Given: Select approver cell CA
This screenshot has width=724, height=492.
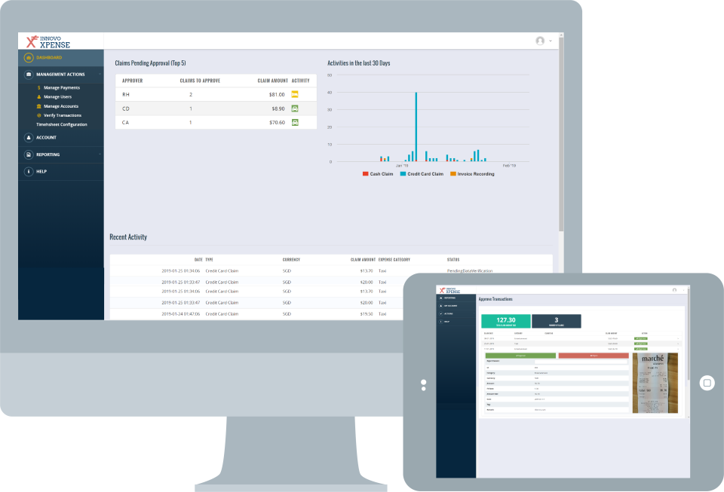Looking at the screenshot, I should 126,123.
